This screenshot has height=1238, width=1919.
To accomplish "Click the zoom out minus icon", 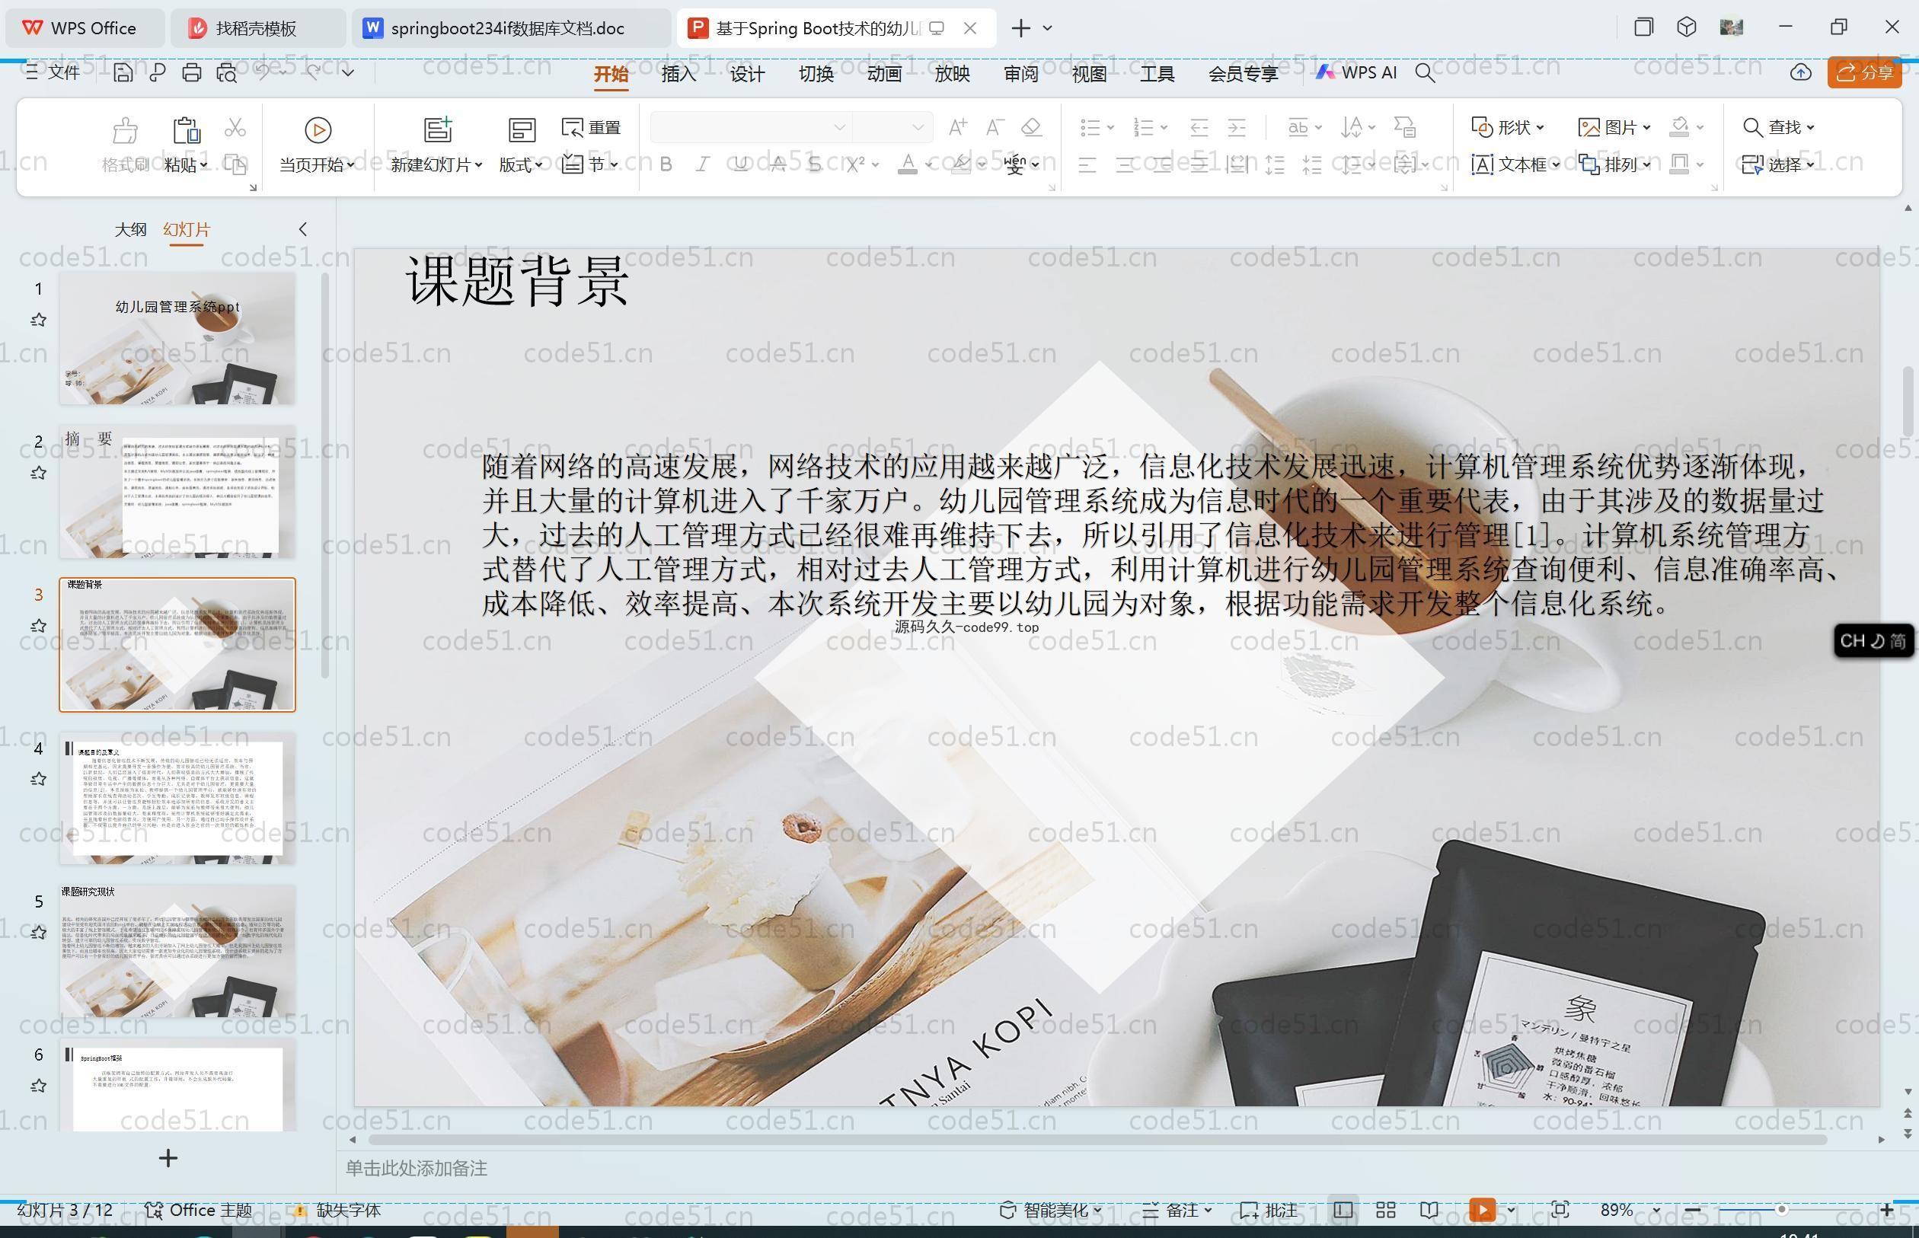I will coord(1691,1210).
